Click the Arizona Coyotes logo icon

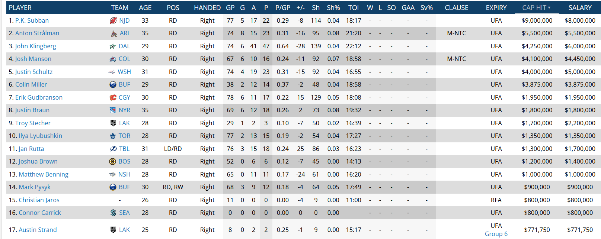[114, 33]
